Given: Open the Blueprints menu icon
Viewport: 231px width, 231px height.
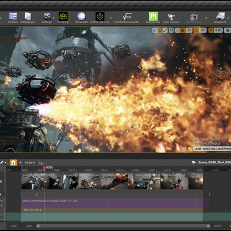Looking at the screenshot, I should (x=220, y=18).
